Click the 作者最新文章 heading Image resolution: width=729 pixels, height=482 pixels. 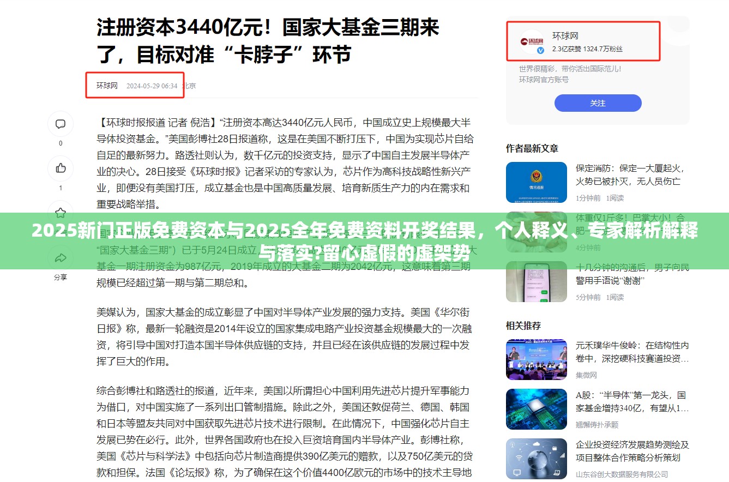tap(532, 148)
